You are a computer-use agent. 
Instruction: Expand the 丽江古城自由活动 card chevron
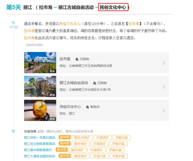(164, 87)
